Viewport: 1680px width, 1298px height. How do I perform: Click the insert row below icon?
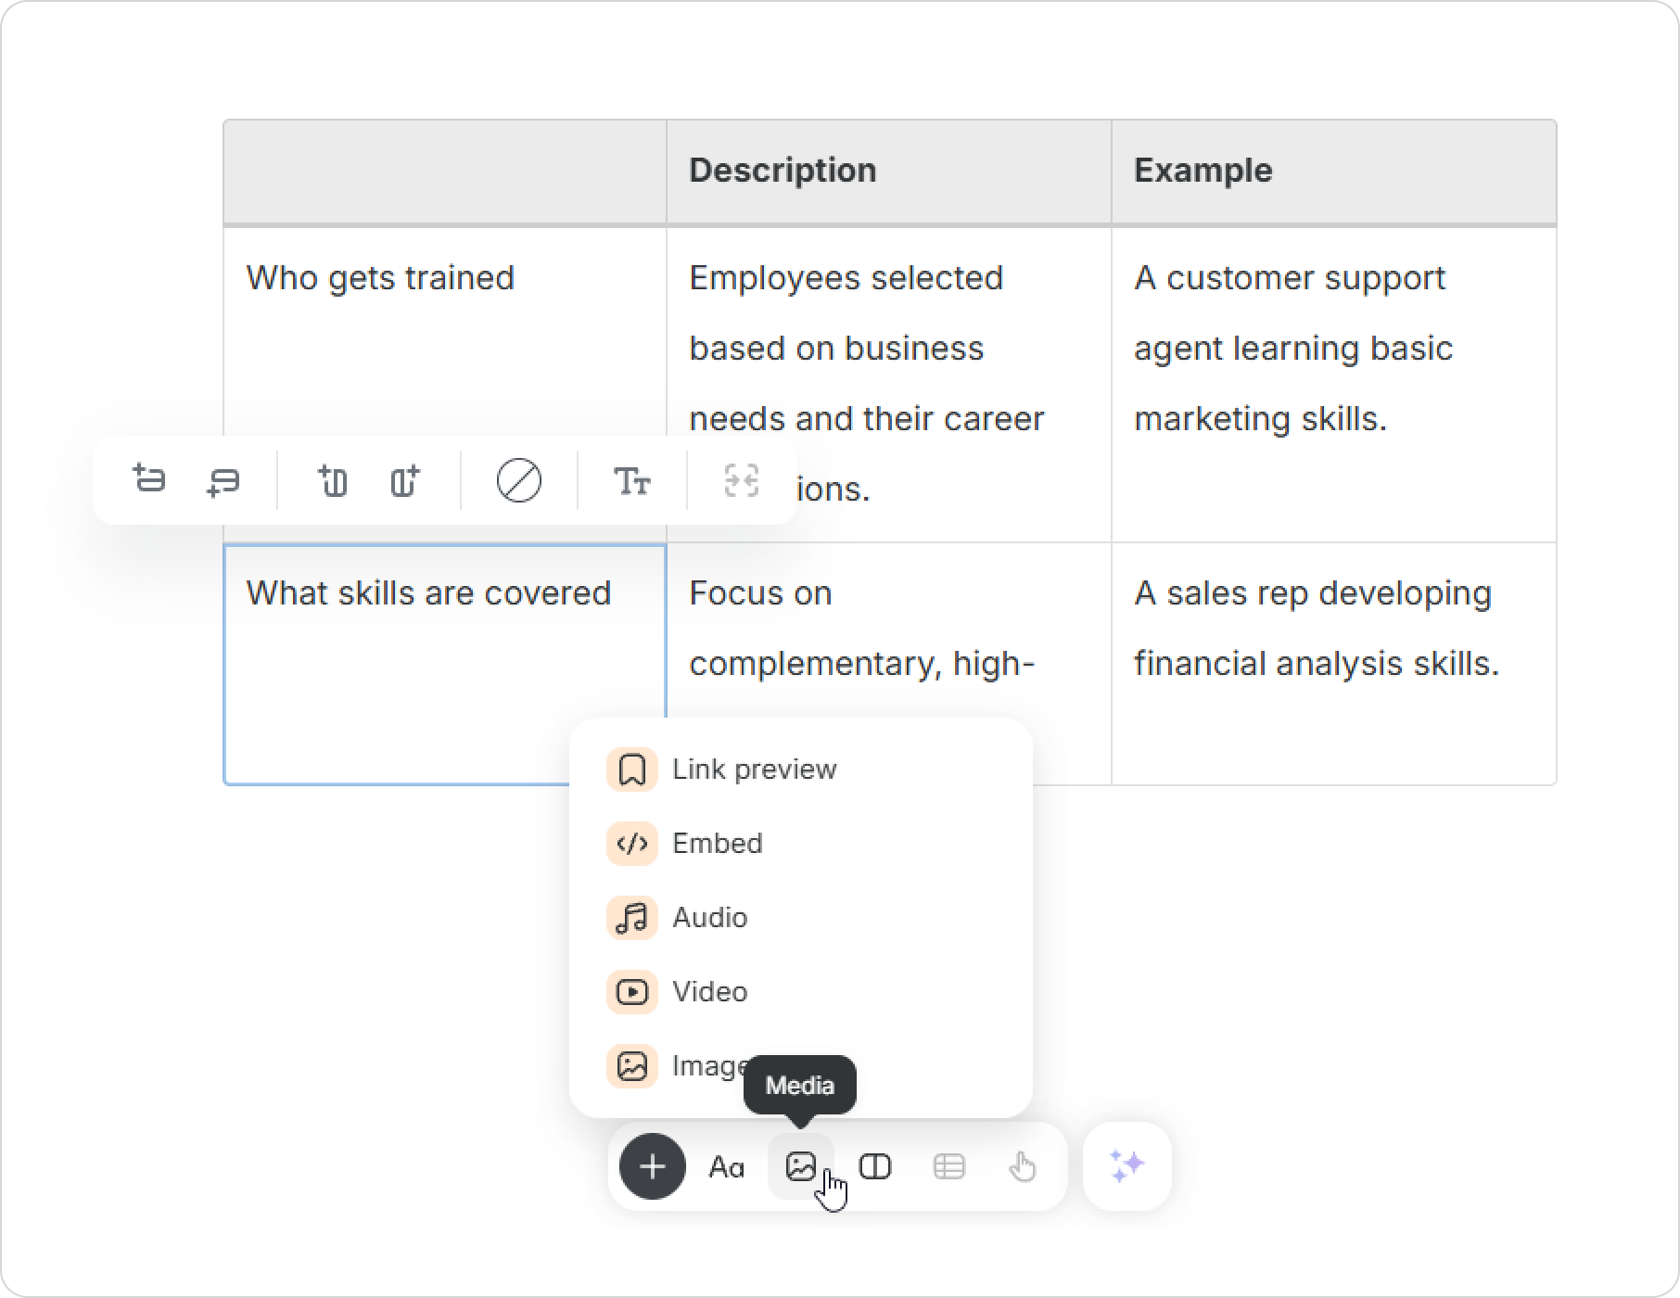pyautogui.click(x=223, y=481)
